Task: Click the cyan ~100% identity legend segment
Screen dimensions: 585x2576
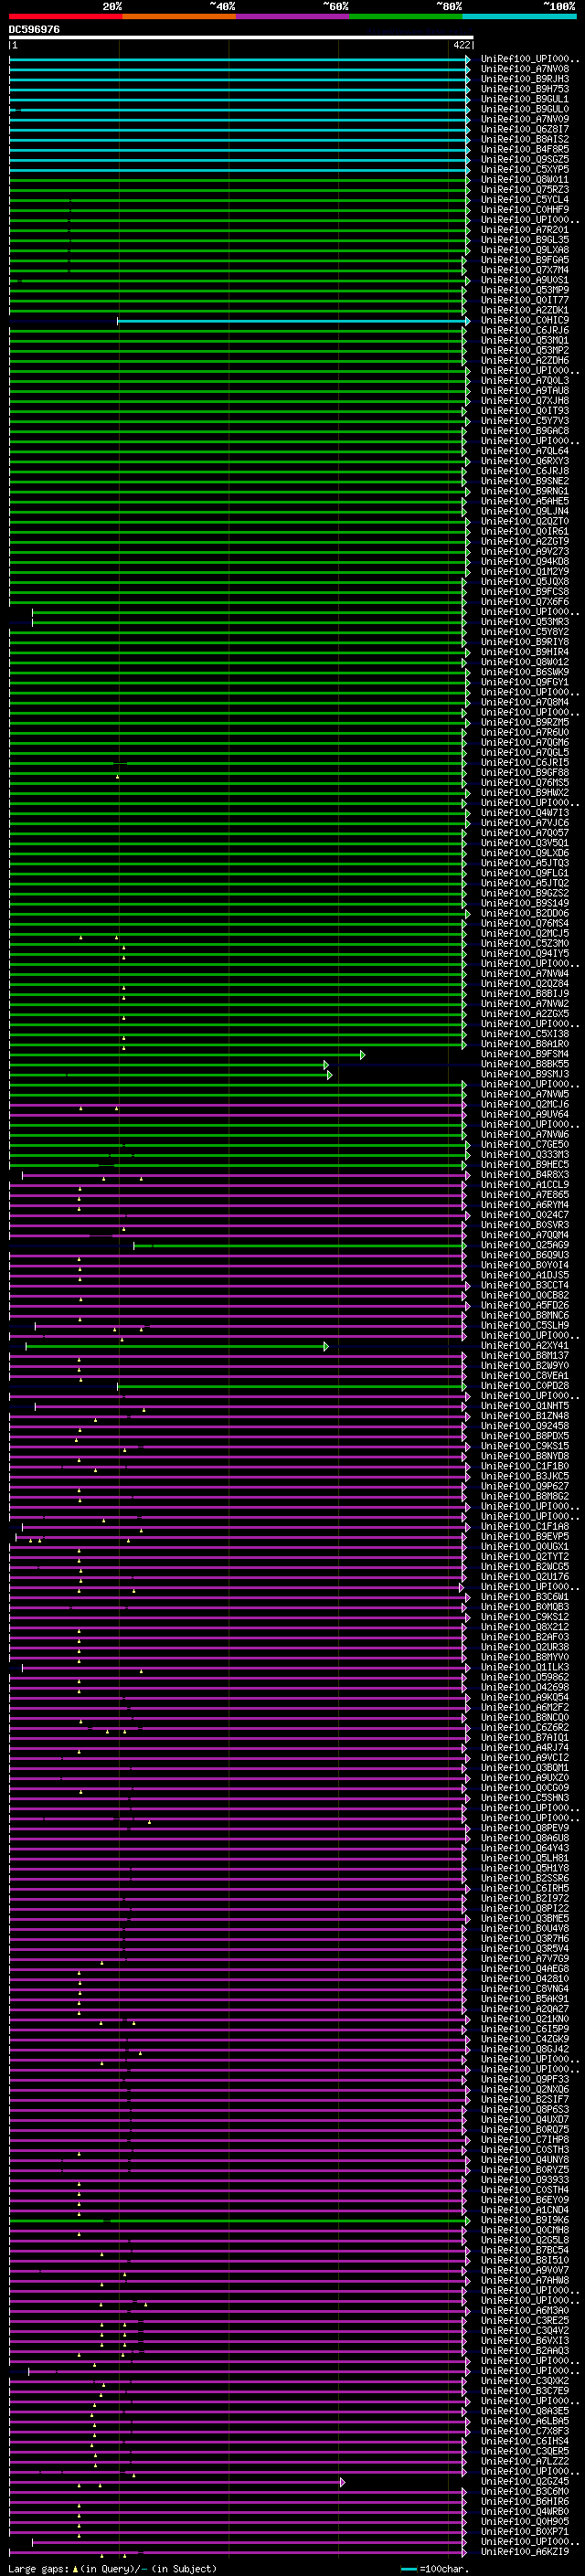Action: click(519, 17)
